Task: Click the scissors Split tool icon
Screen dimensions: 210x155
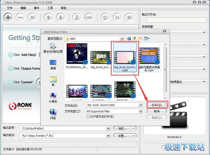Action: coord(77,17)
